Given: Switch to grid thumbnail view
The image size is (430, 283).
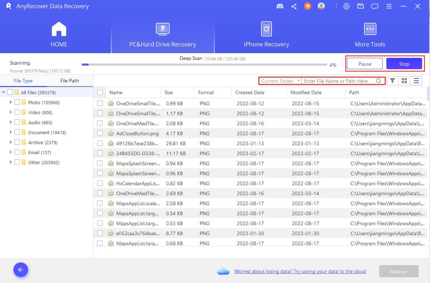Looking at the screenshot, I should tap(404, 81).
